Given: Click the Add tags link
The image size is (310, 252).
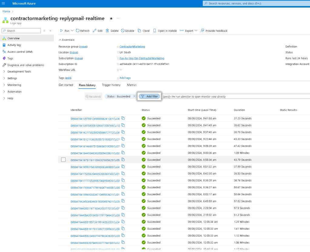Looking at the screenshot, I should pyautogui.click(x=125, y=78).
